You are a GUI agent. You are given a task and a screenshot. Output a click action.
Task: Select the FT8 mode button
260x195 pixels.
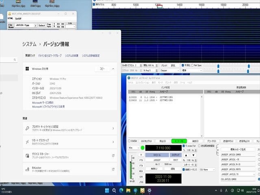(x=141, y=160)
